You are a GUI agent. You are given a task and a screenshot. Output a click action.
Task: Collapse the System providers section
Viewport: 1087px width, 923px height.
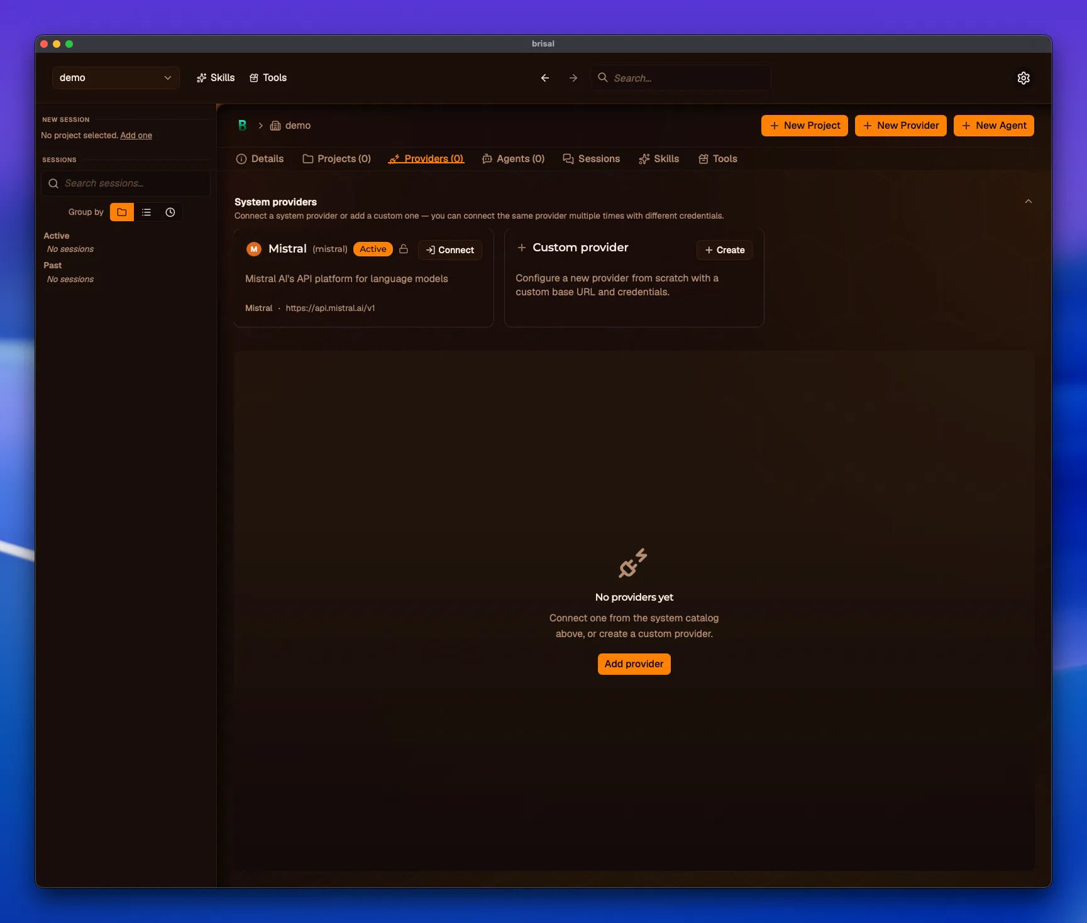click(1029, 202)
